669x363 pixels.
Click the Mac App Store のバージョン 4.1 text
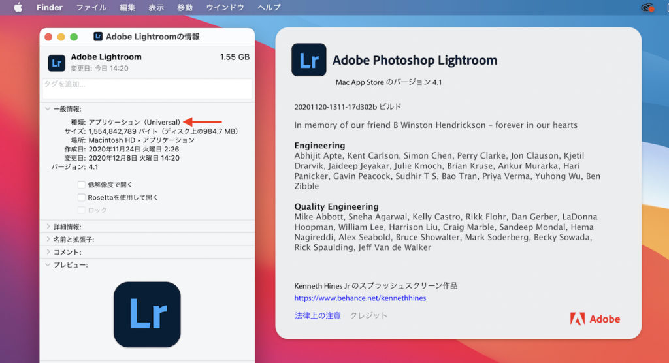pyautogui.click(x=389, y=82)
